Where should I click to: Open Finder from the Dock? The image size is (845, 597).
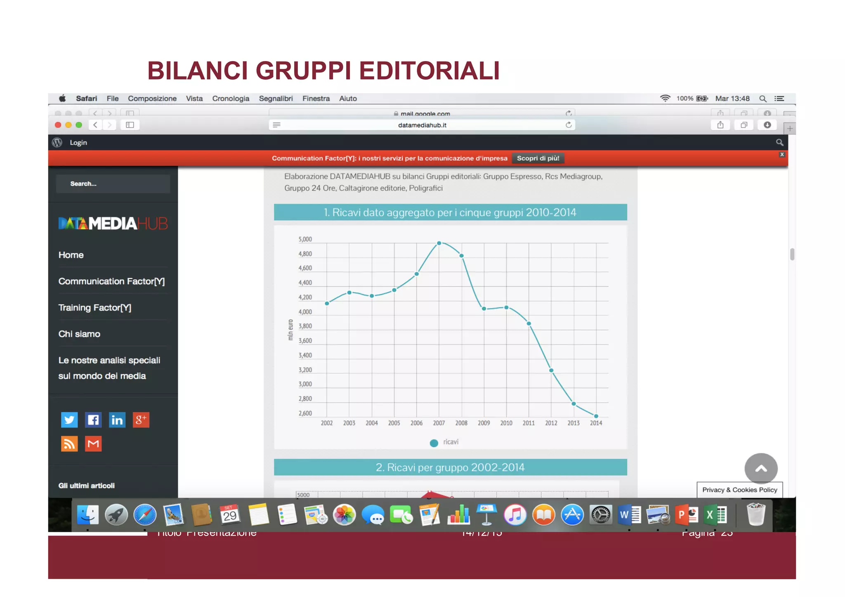[88, 515]
